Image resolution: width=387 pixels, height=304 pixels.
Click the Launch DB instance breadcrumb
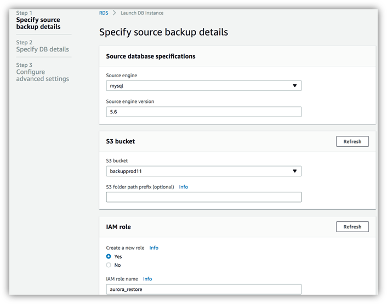point(142,13)
